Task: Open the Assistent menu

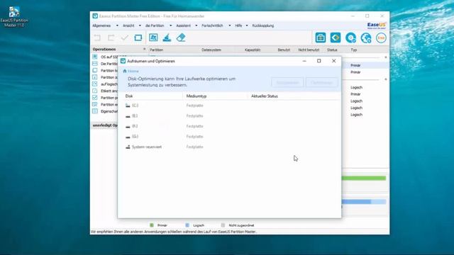Action: pos(183,25)
